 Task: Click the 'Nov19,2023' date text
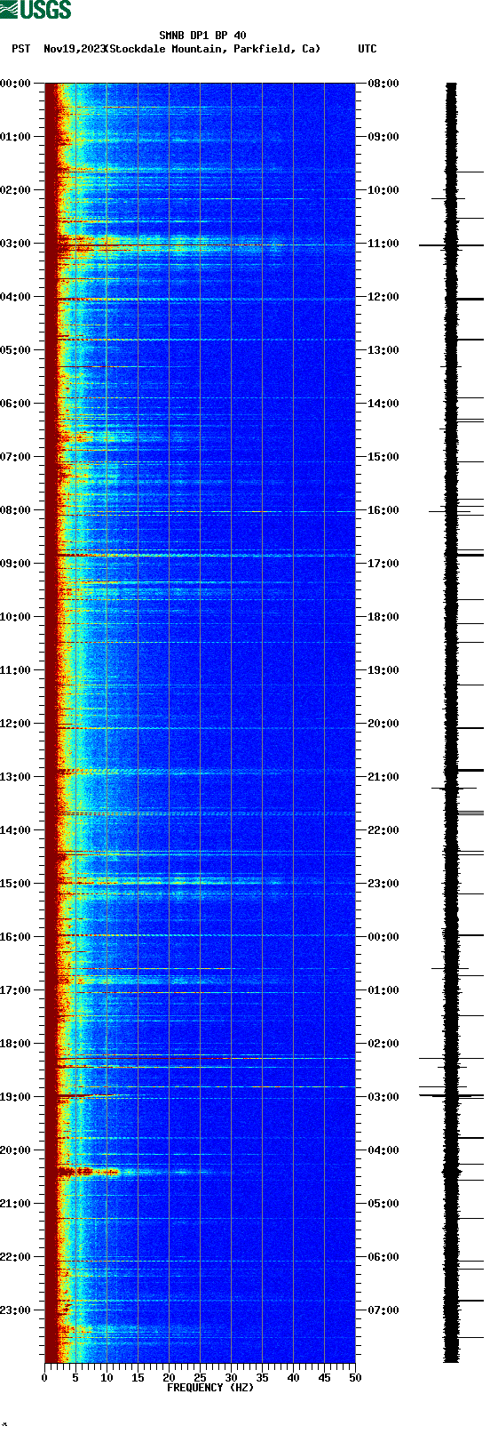pyautogui.click(x=75, y=49)
